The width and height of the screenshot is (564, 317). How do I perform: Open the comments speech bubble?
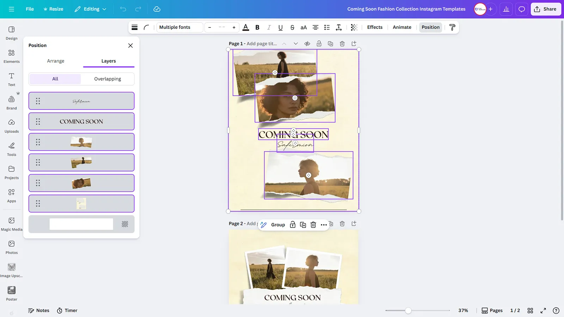(x=522, y=9)
